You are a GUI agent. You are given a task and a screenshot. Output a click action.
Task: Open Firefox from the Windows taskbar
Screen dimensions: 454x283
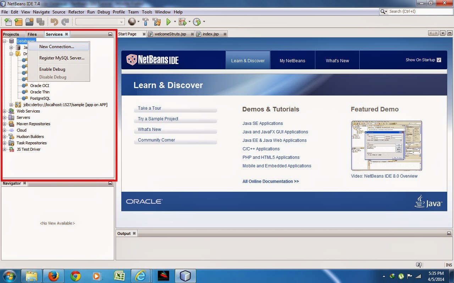tap(54, 276)
